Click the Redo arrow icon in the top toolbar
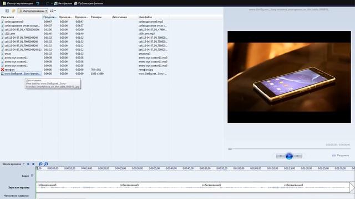This screenshot has width=355, height=199. (x=47, y=3)
